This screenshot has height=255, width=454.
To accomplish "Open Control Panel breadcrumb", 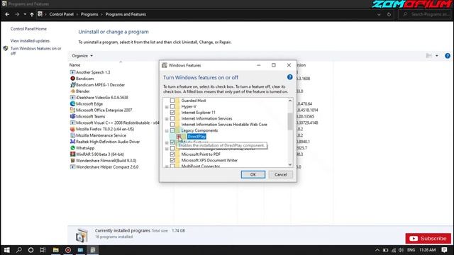I will point(62,14).
